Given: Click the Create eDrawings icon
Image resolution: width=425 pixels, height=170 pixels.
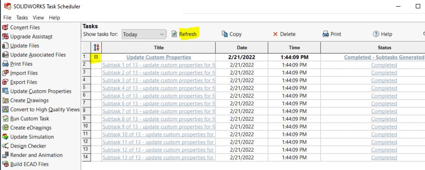Looking at the screenshot, I should [5, 127].
